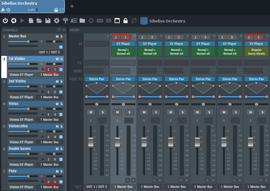This screenshot has width=270, height=191.
Task: Open MIDI port/channel 1 2 selector in mixer
Action: [x=148, y=37]
